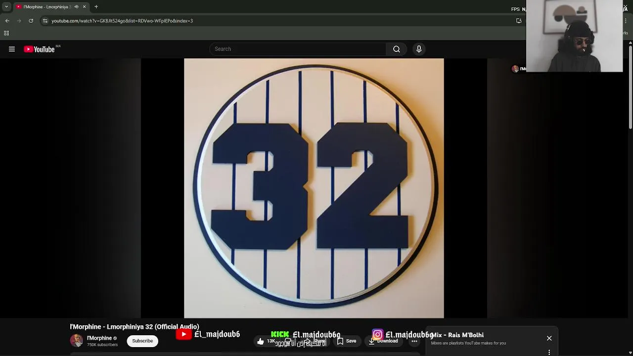Click the search magnifier button
The height and width of the screenshot is (356, 633).
click(396, 49)
